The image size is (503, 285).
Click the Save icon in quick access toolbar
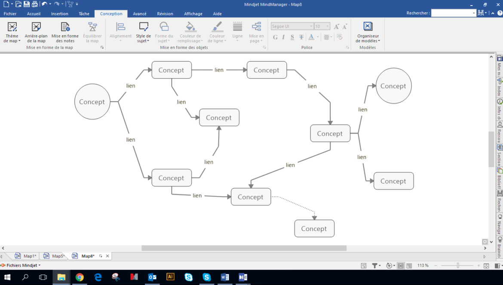(x=26, y=4)
